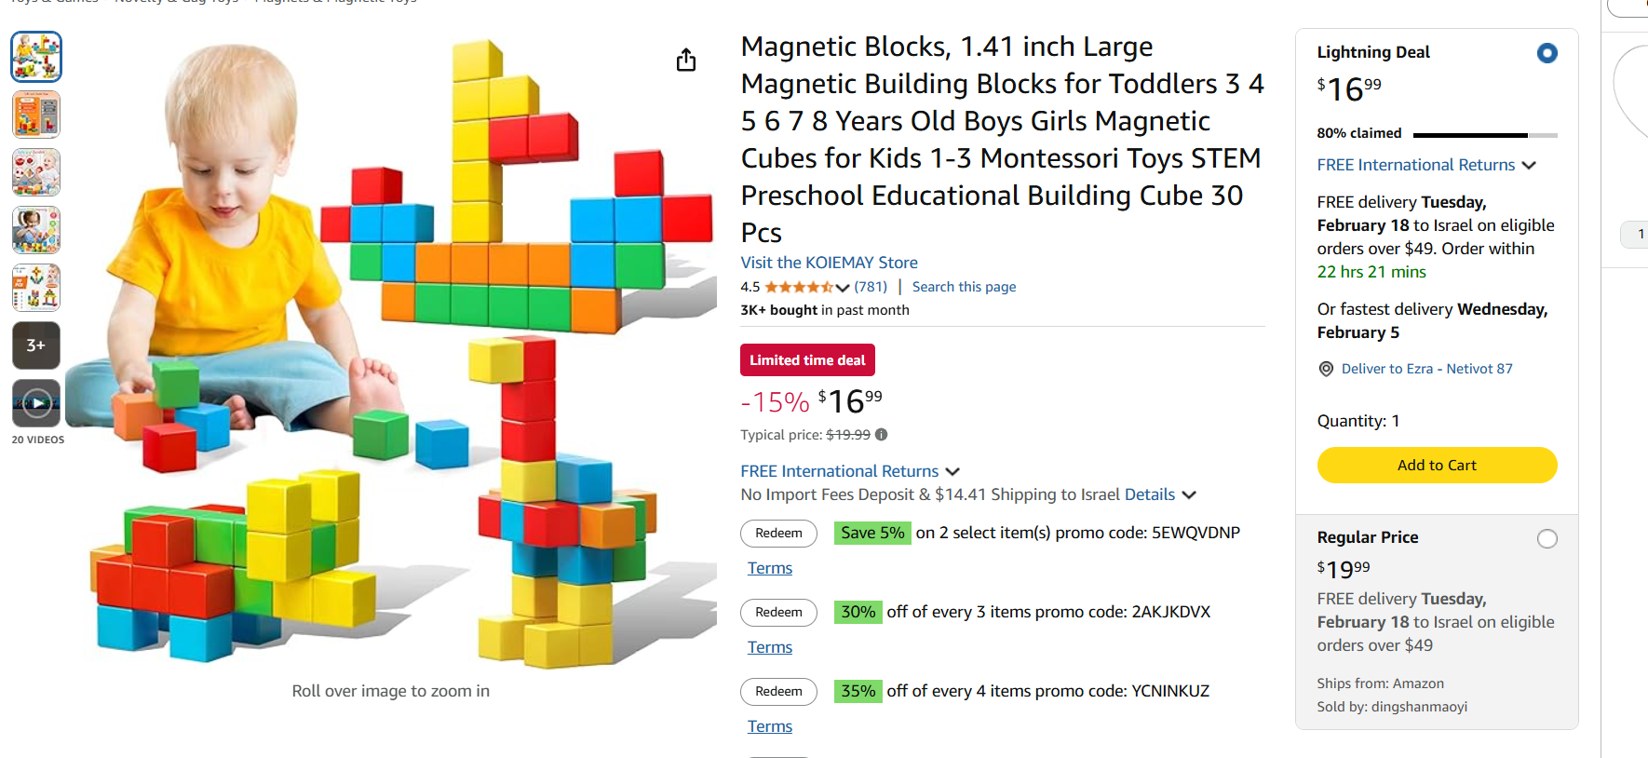The width and height of the screenshot is (1648, 758).
Task: Click the info icon beside Typical price
Action: point(881,435)
